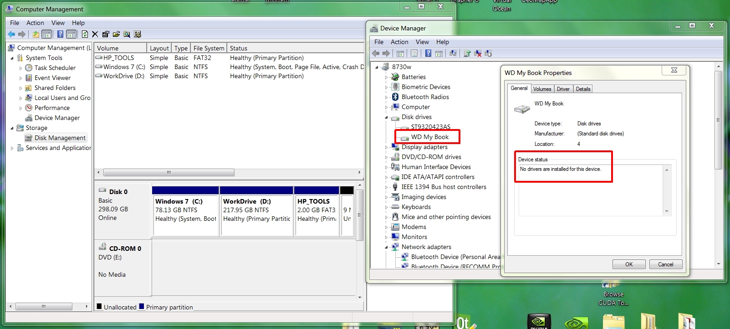Image resolution: width=730 pixels, height=329 pixels.
Task: Click OK in WD My Book Properties
Action: coord(629,264)
